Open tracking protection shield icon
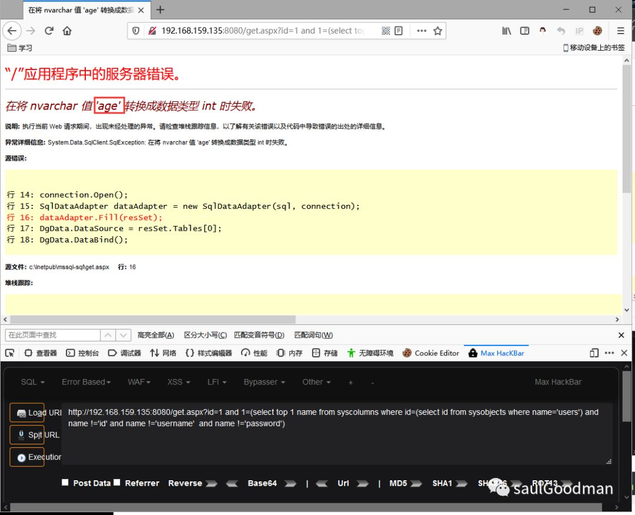The image size is (635, 515). coord(136,31)
